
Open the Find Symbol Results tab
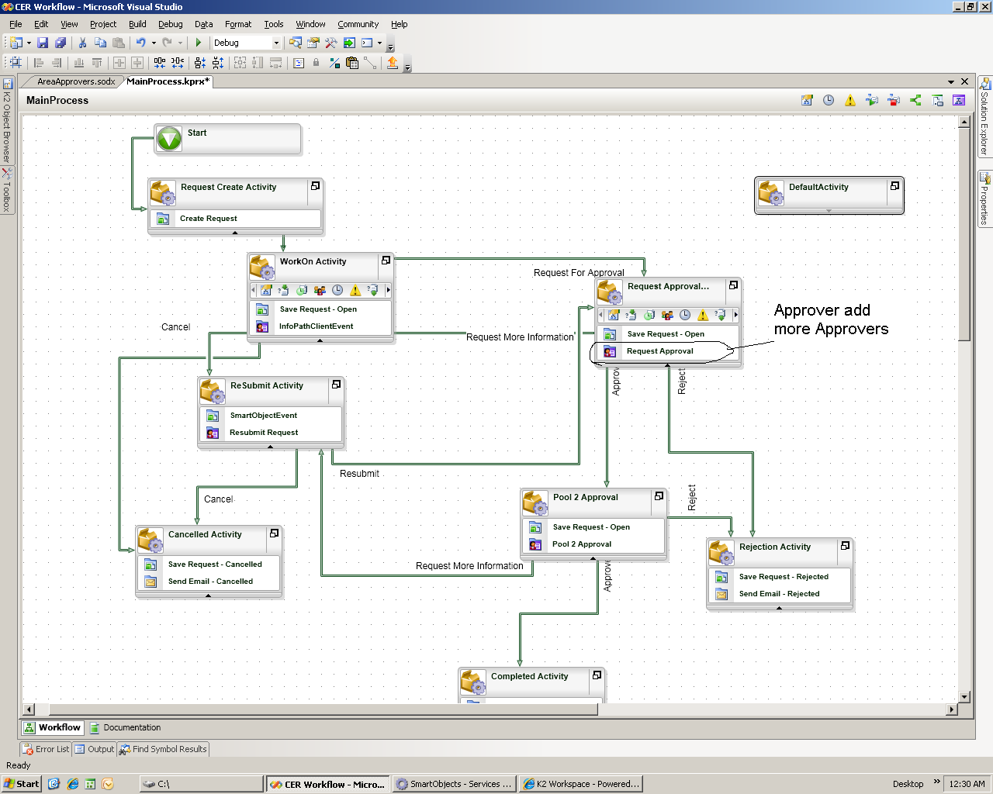[x=163, y=749]
